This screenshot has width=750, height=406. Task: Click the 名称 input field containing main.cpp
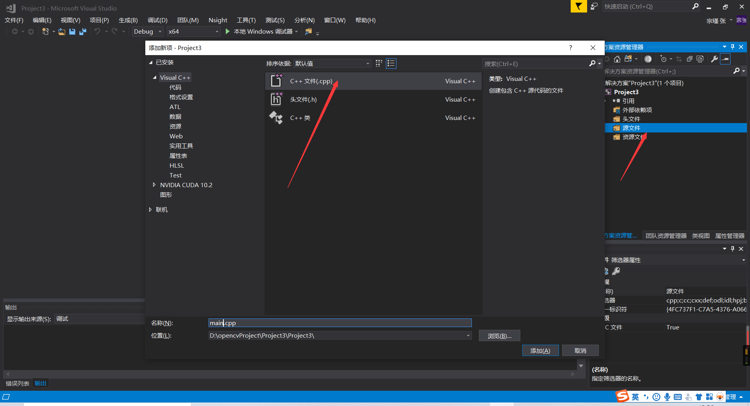[340, 323]
